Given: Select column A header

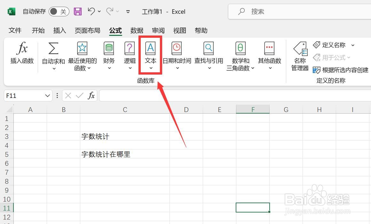Looking at the screenshot, I should [30, 110].
